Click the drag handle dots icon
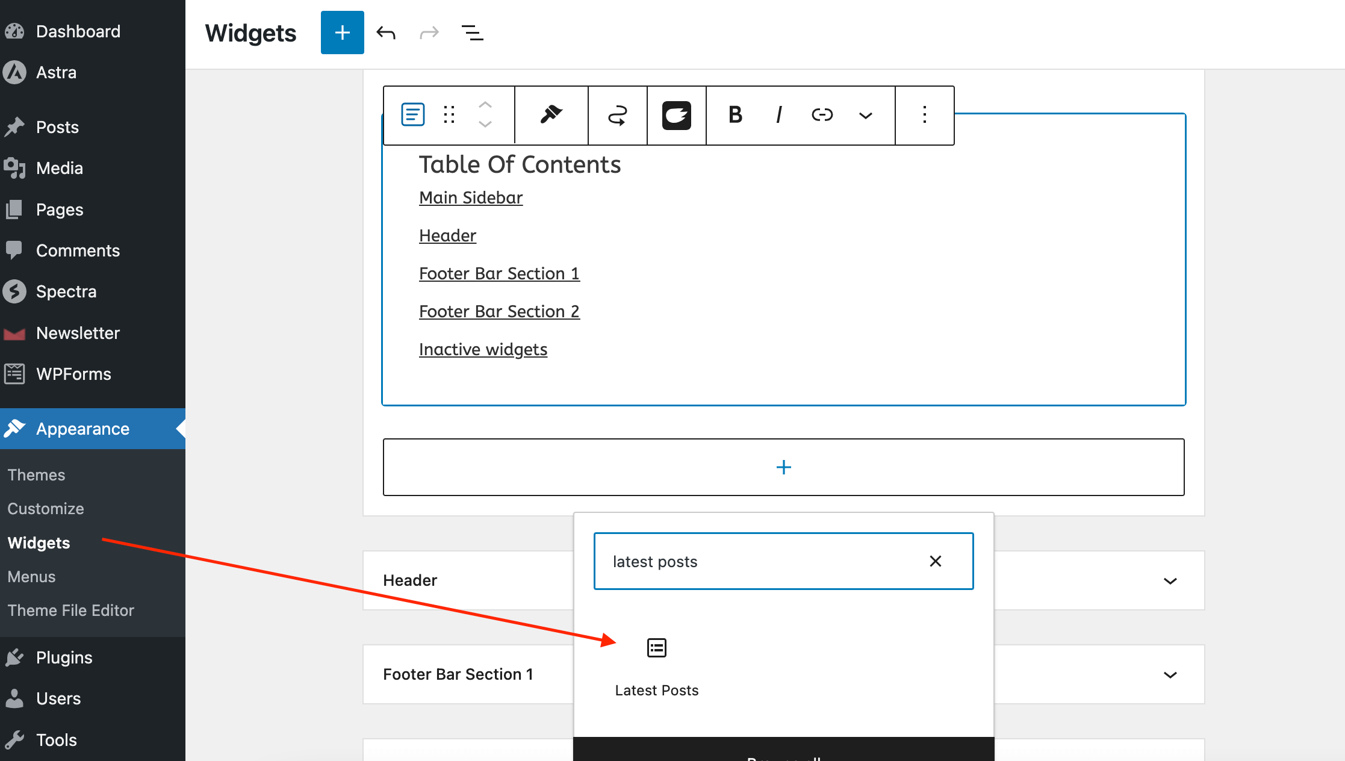This screenshot has width=1345, height=761. 449,114
